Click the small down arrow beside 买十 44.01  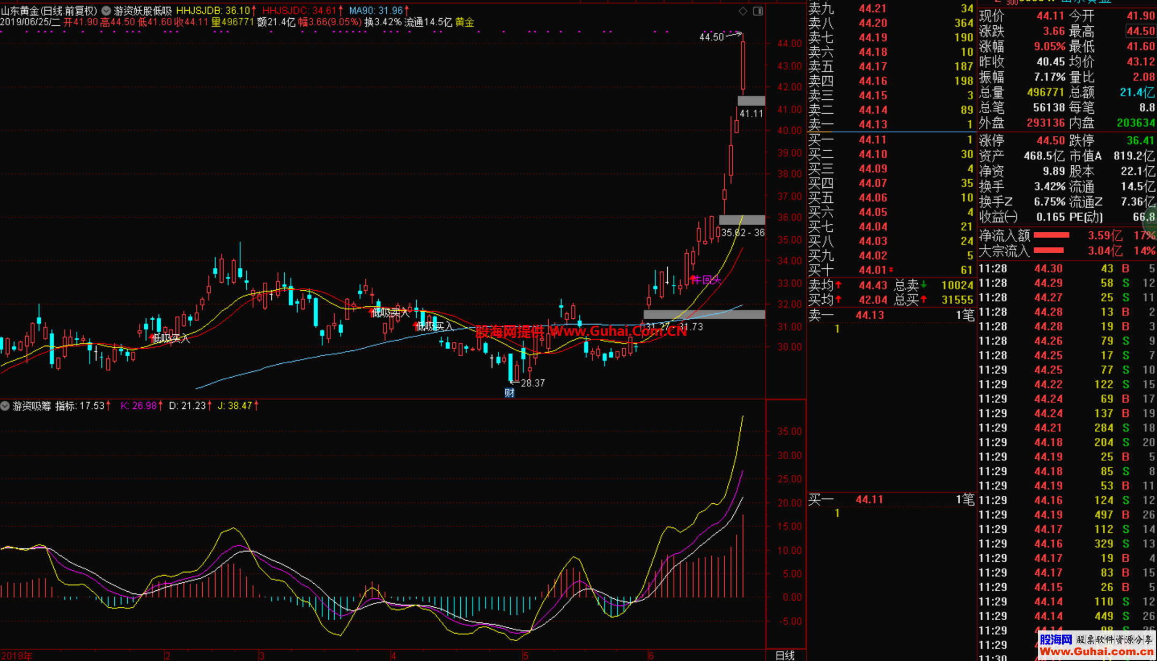[x=891, y=270]
